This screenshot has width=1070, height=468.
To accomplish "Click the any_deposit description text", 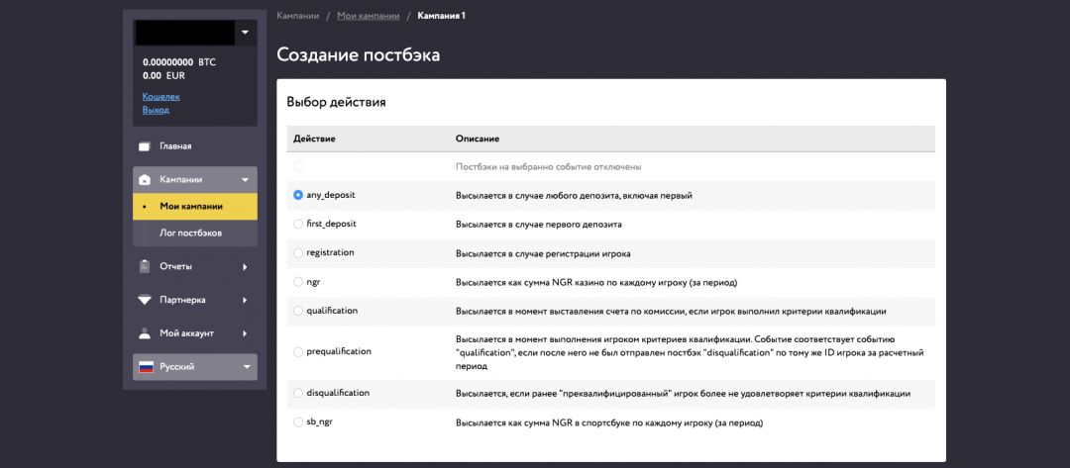I will [574, 196].
